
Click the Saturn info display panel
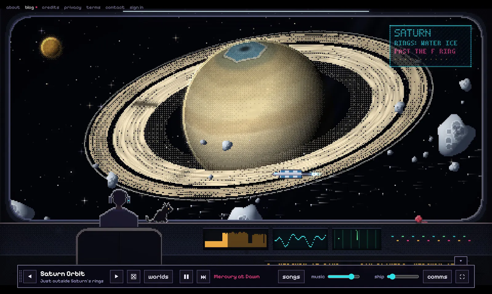pos(430,46)
